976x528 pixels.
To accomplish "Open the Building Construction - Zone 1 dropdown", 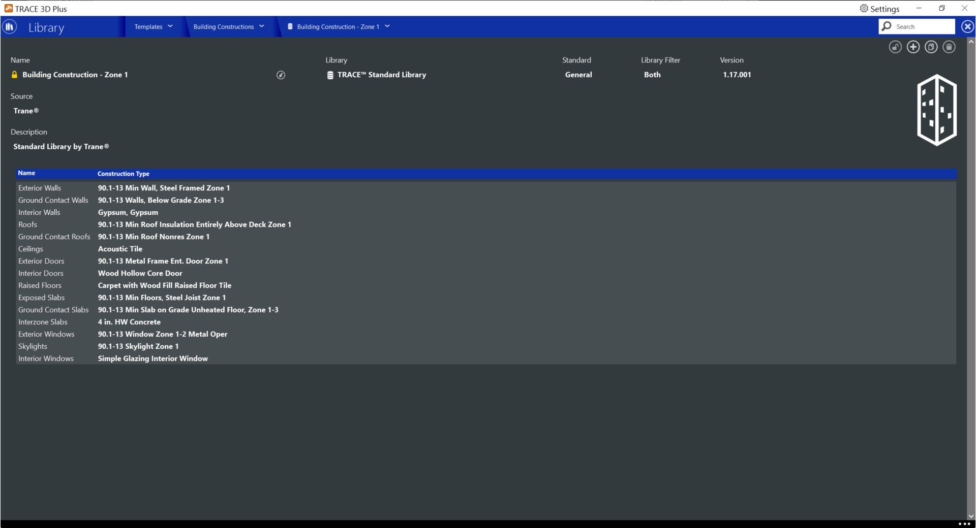I will coord(339,27).
